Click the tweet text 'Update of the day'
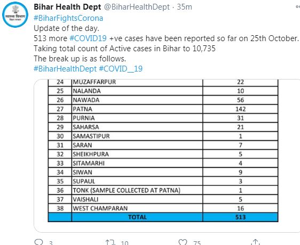This screenshot has height=245, width=300. (66, 28)
